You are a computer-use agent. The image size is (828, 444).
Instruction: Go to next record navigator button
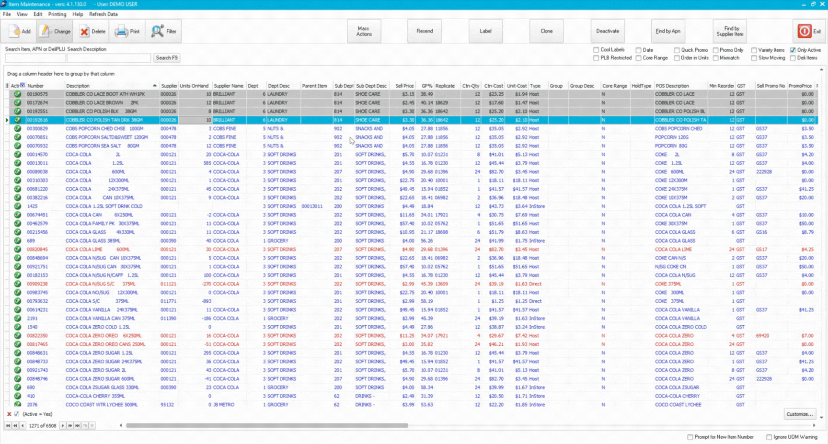click(x=62, y=425)
